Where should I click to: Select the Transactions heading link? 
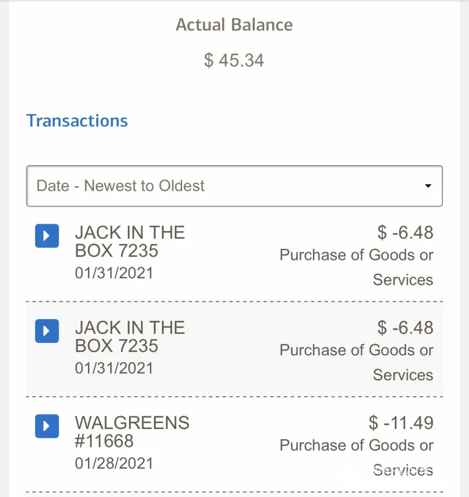pos(77,121)
